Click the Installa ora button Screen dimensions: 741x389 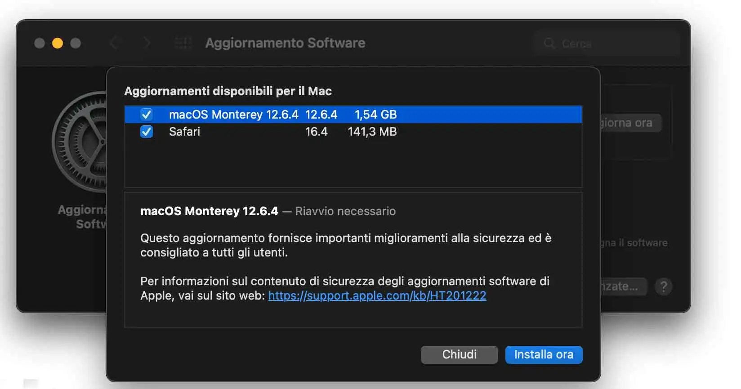pos(544,354)
